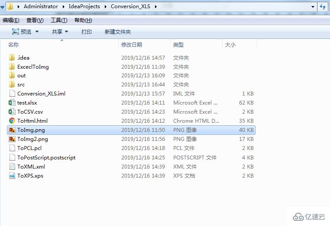Click the preview picture icon in toolbar
The image size is (330, 226).
click(x=15, y=32)
